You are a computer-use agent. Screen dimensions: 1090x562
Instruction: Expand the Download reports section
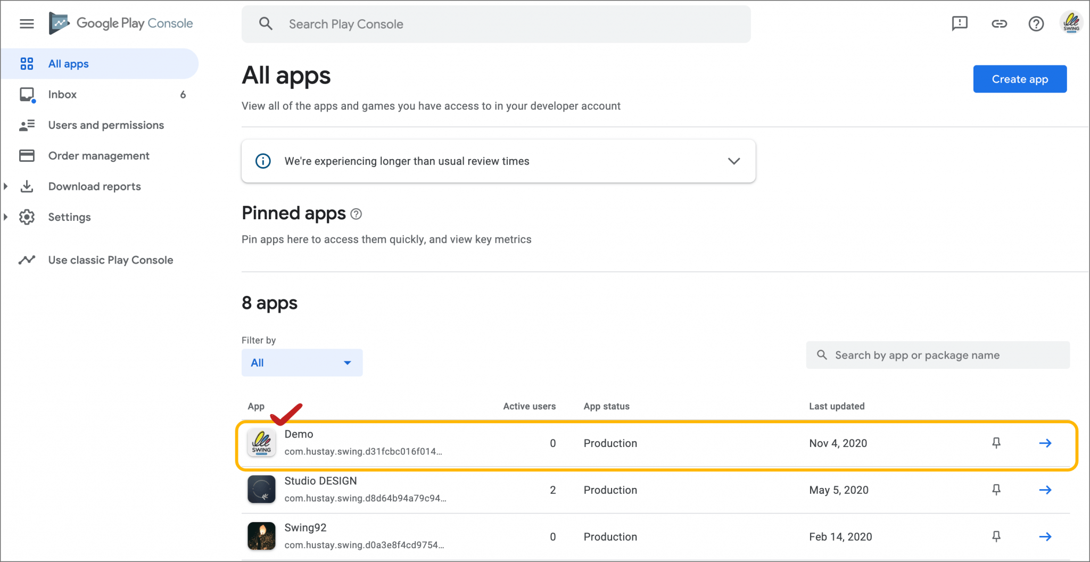tap(6, 186)
